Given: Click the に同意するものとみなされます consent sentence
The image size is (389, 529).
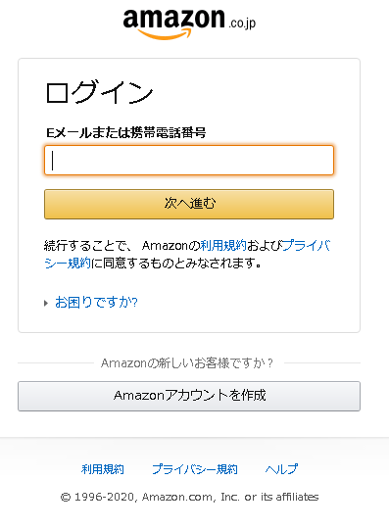Looking at the screenshot, I should [175, 263].
